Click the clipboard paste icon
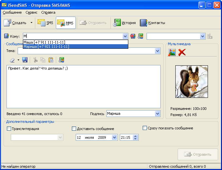 [x=51, y=60]
